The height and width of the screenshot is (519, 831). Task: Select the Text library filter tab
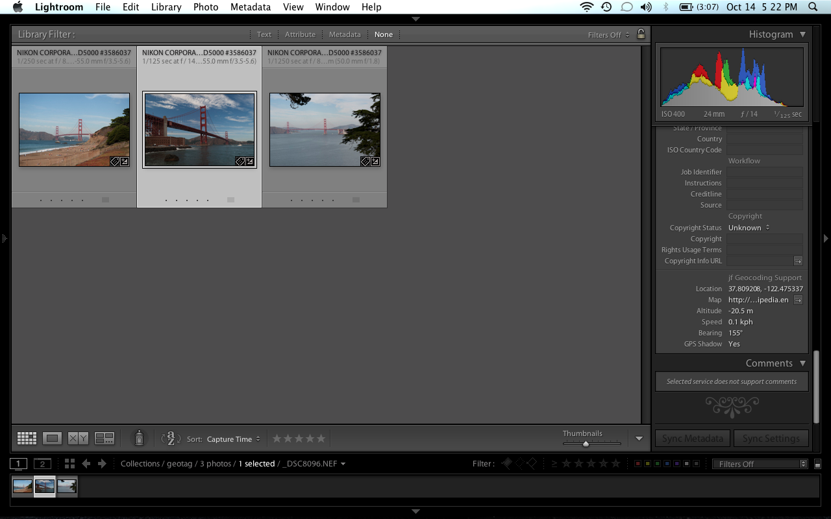point(264,34)
